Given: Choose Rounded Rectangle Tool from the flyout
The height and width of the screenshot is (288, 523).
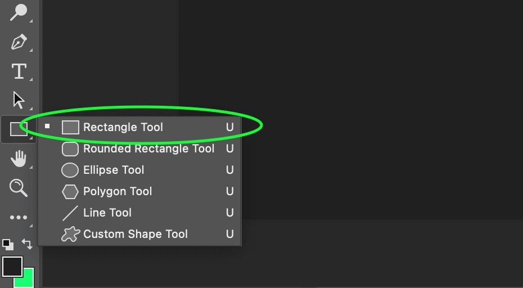Looking at the screenshot, I should click(x=139, y=148).
